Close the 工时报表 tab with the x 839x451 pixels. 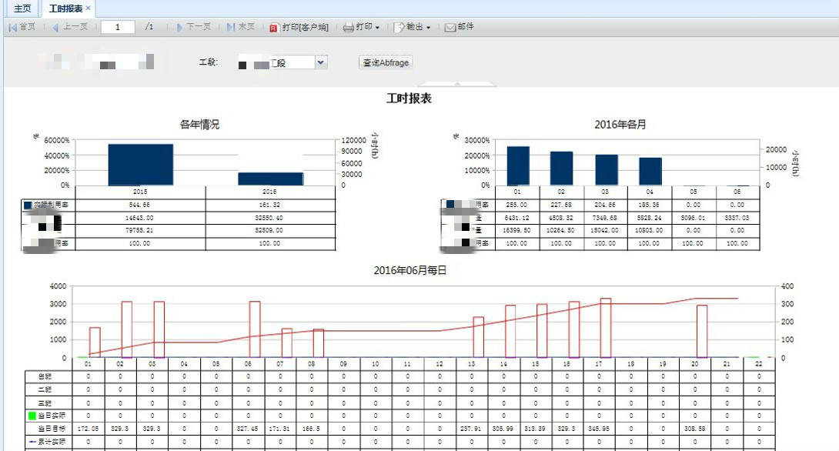click(x=88, y=8)
